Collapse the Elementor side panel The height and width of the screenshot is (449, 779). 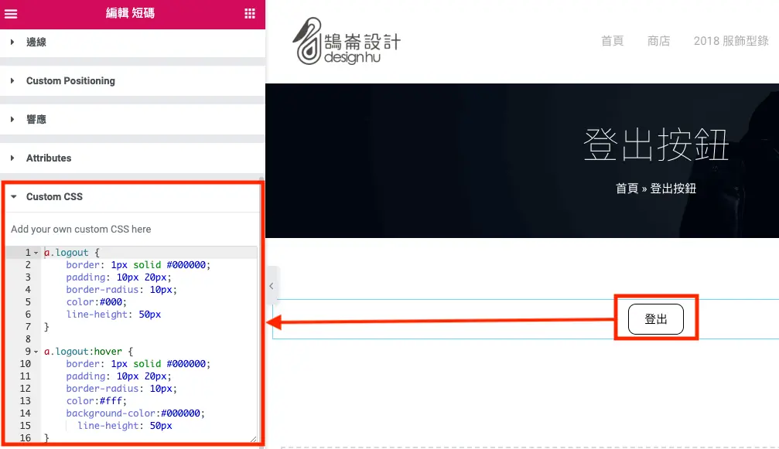pos(272,286)
